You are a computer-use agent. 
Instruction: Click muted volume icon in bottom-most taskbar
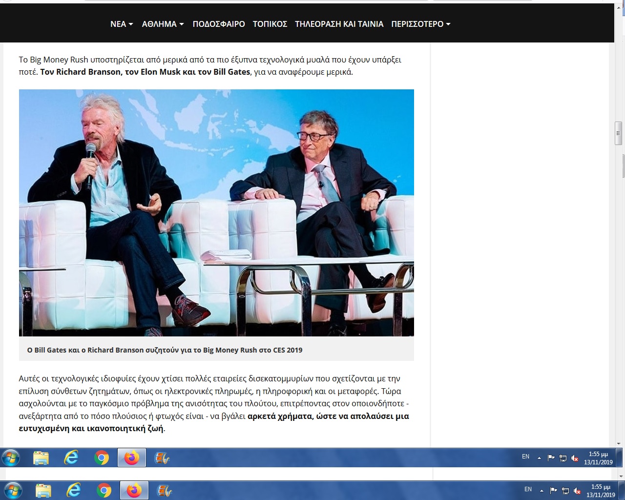tap(577, 491)
